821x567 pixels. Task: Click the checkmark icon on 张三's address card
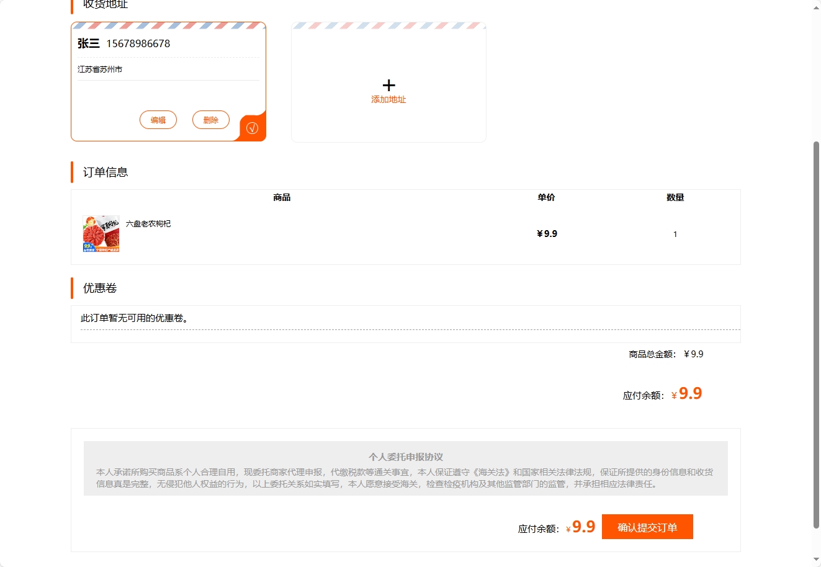click(252, 128)
